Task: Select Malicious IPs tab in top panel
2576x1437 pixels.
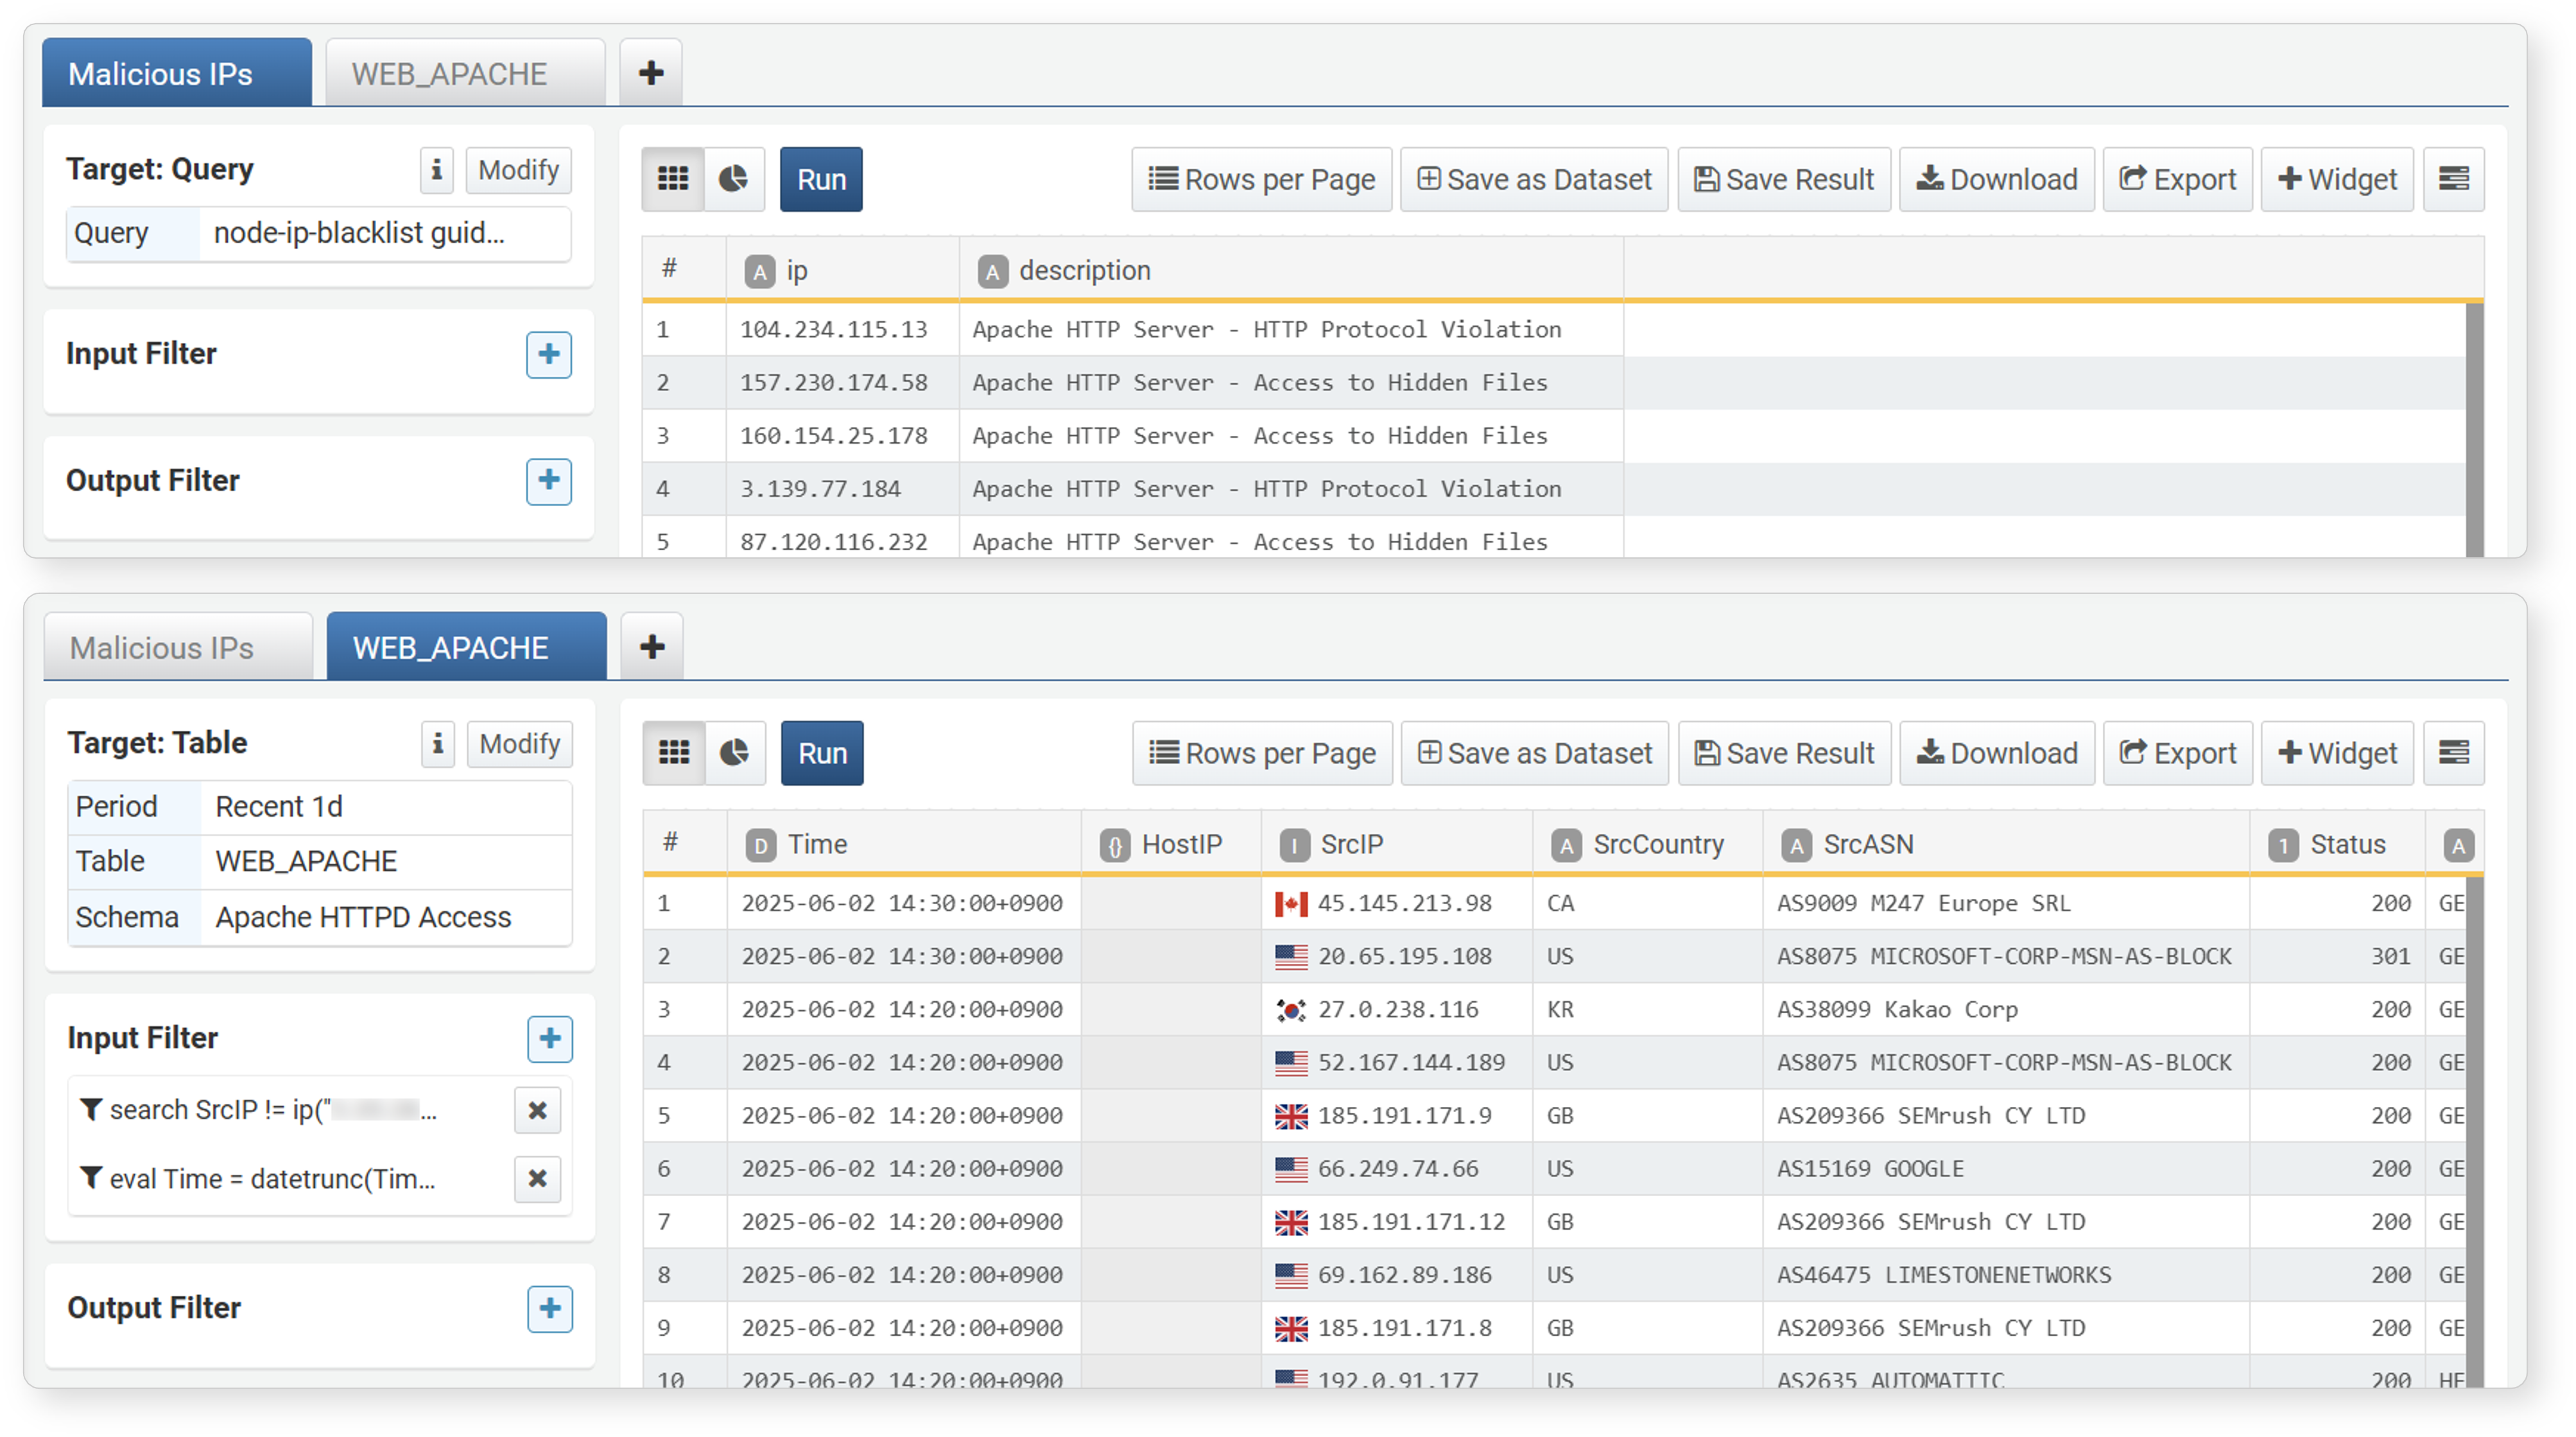Action: [177, 73]
